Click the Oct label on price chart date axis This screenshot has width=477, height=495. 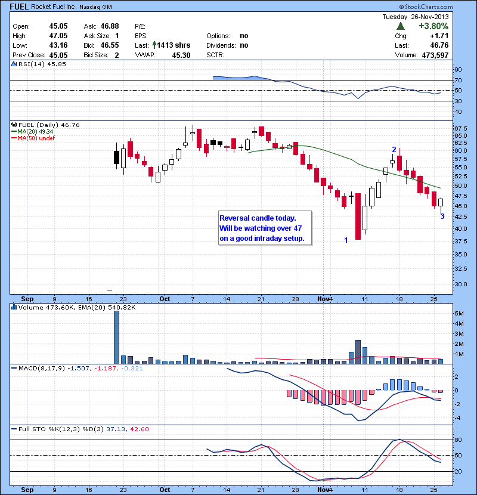[165, 299]
